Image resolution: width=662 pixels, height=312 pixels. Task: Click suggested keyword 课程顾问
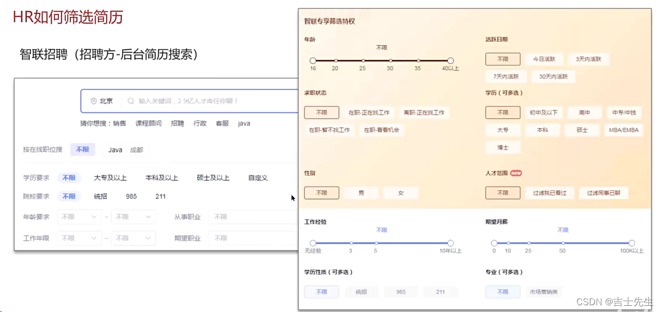click(148, 123)
